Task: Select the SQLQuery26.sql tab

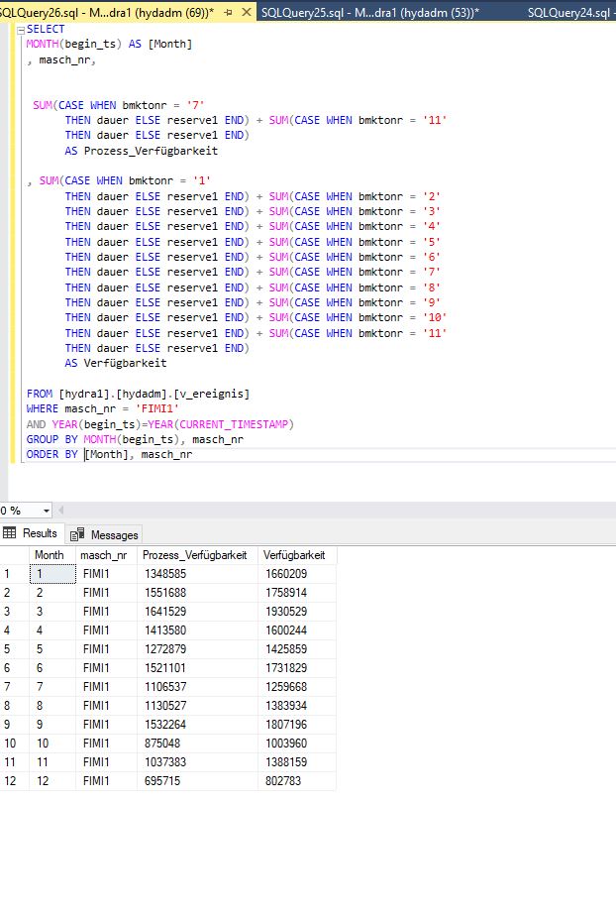Action: click(x=106, y=12)
